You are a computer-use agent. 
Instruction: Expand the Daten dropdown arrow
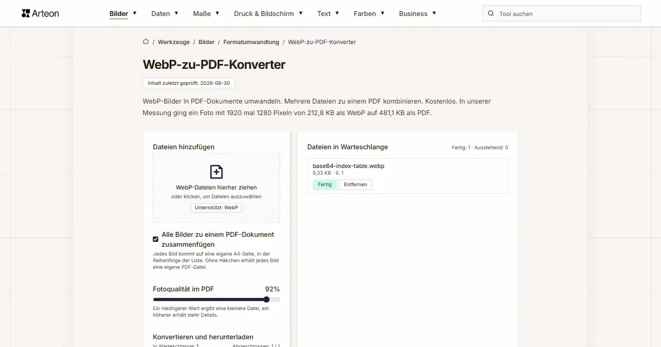click(176, 13)
